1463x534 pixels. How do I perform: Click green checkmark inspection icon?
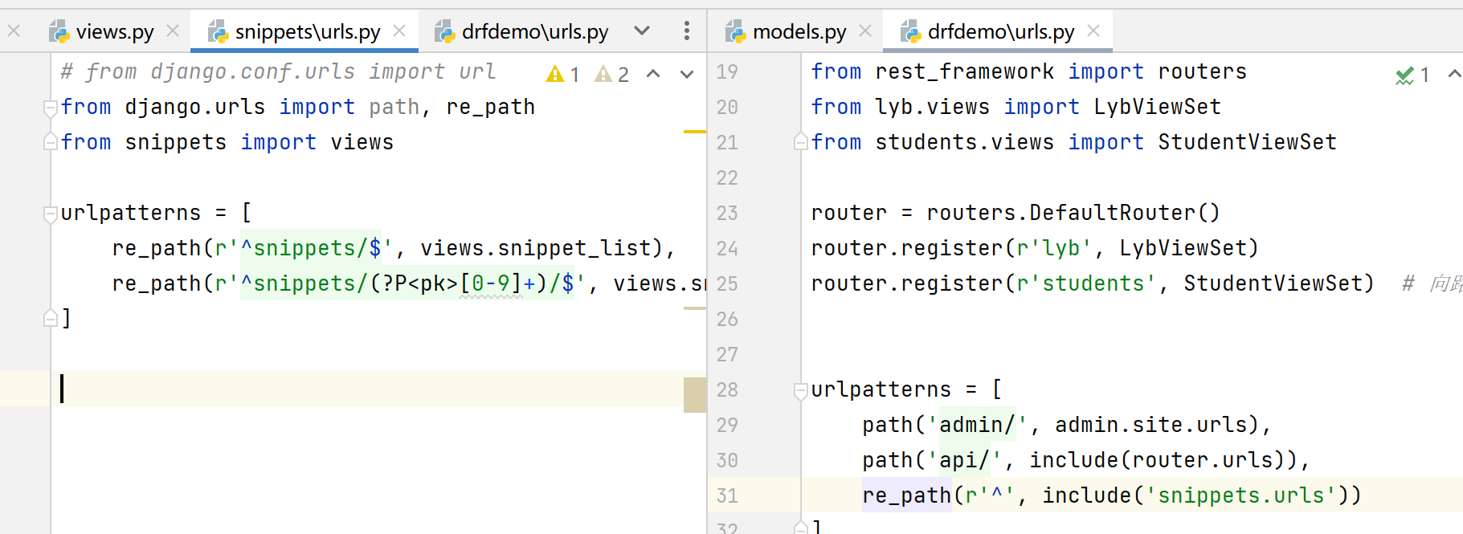pos(1404,75)
